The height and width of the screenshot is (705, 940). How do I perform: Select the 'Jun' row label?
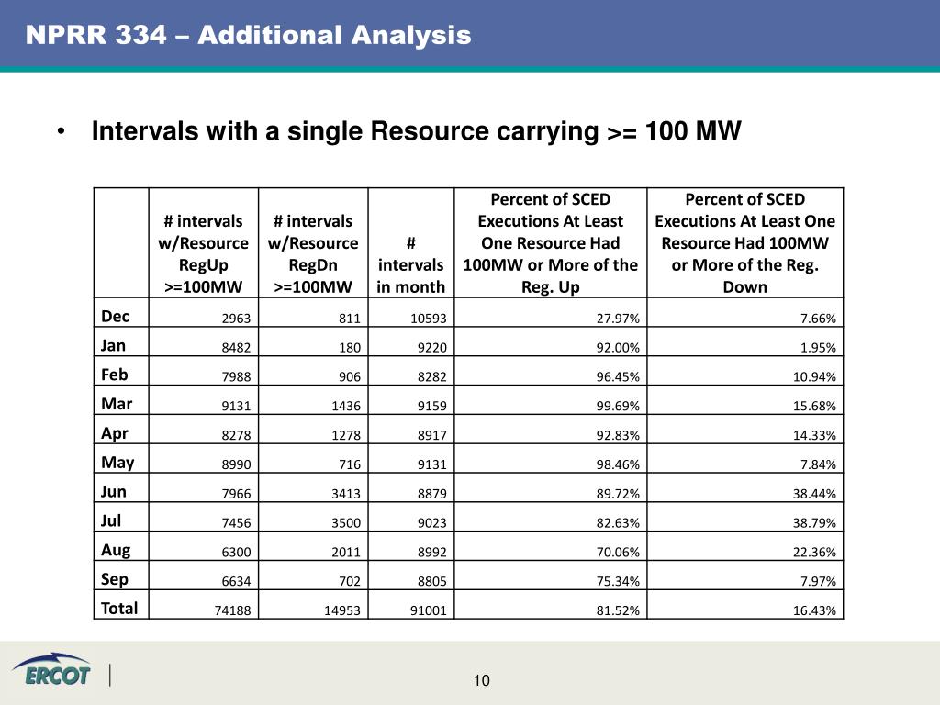[x=113, y=492]
